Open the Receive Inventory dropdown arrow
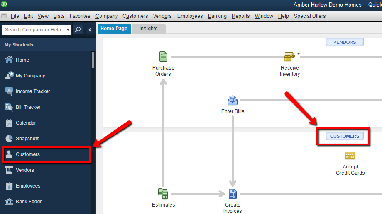This screenshot has width=382, height=214. coord(299,54)
